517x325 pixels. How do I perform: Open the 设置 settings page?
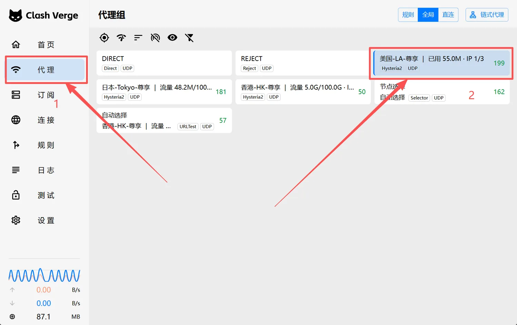(45, 220)
